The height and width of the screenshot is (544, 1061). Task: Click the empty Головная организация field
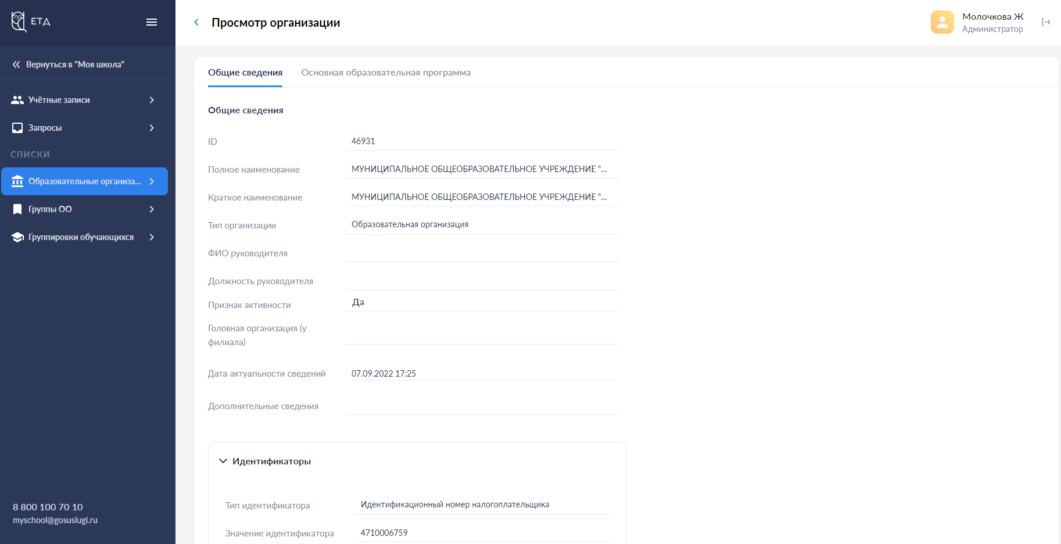coord(482,335)
